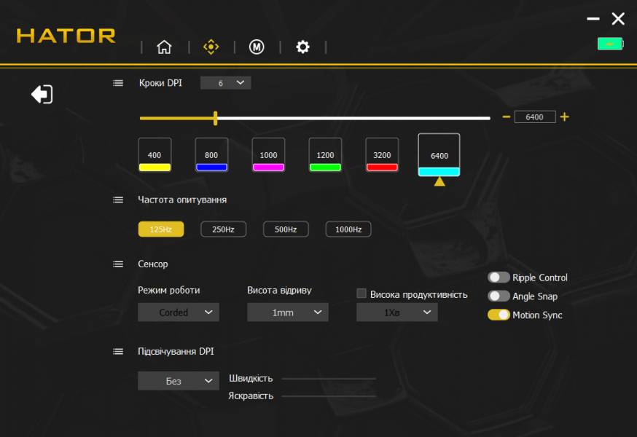Open the Home tab icon
The image size is (637, 437).
point(164,47)
